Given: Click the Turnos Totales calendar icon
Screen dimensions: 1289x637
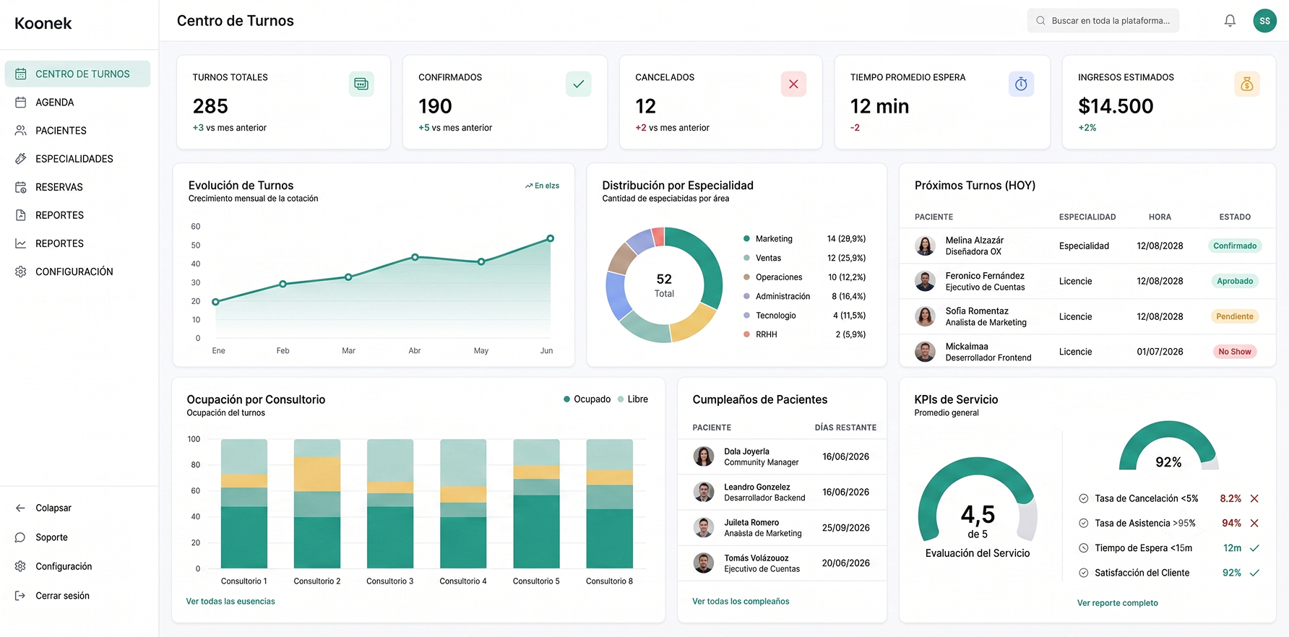Looking at the screenshot, I should [x=361, y=84].
